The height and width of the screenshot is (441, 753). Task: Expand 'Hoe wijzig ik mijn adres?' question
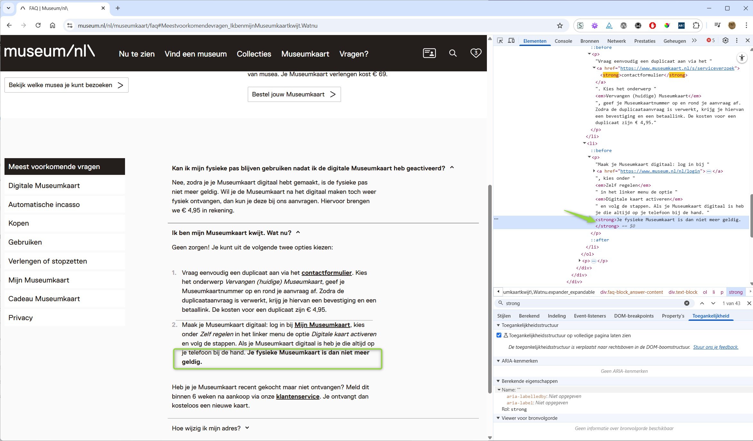point(211,428)
